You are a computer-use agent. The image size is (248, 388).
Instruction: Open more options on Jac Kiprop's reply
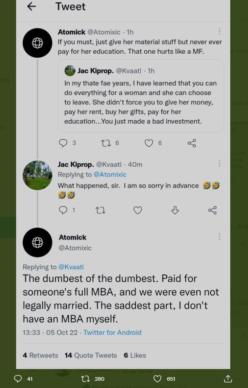pos(219,164)
